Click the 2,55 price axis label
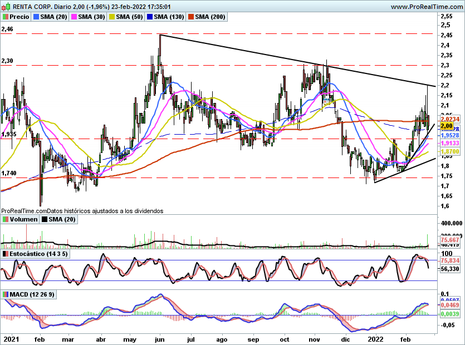 [x=447, y=16]
